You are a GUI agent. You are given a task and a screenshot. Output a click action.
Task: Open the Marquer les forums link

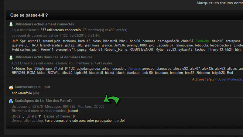[219, 3]
